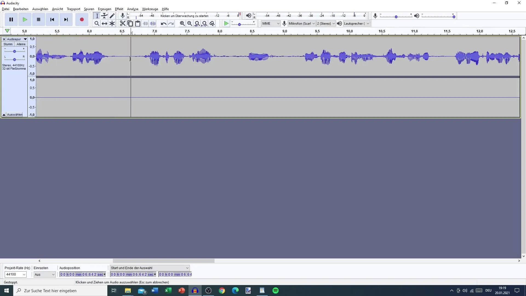Click the Paste clipboard icon
This screenshot has width=526, height=296.
pos(138,24)
